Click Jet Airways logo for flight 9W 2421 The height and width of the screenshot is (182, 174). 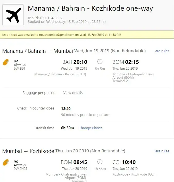pos(6,162)
